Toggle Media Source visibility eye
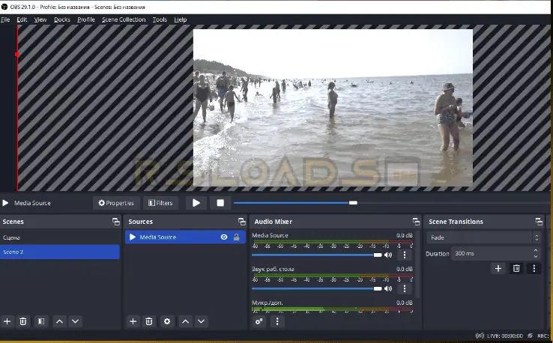The image size is (553, 343). click(224, 237)
